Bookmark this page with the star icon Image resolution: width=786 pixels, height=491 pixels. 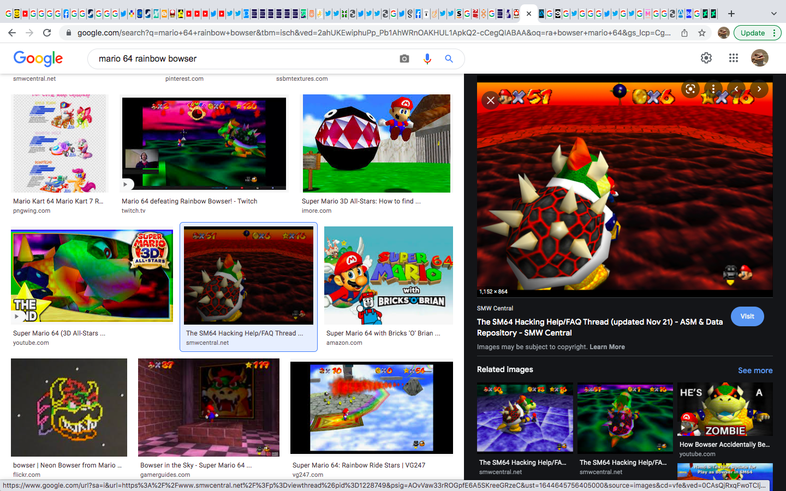[702, 33]
